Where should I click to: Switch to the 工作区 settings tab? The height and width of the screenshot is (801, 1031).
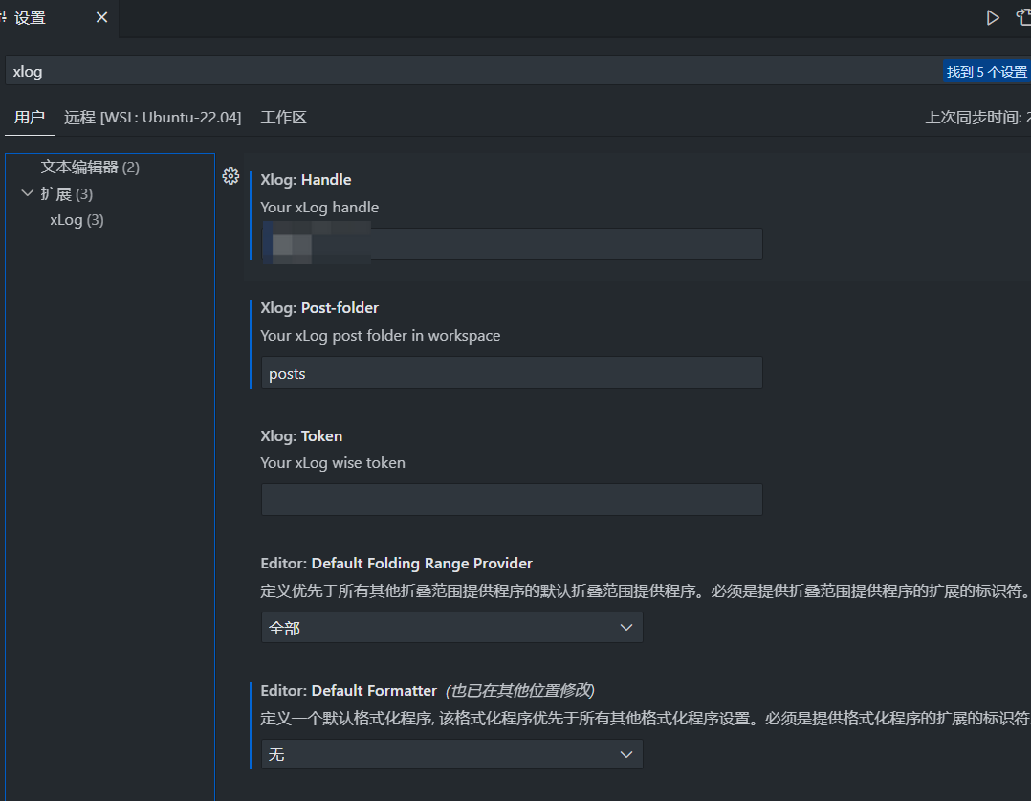click(283, 118)
